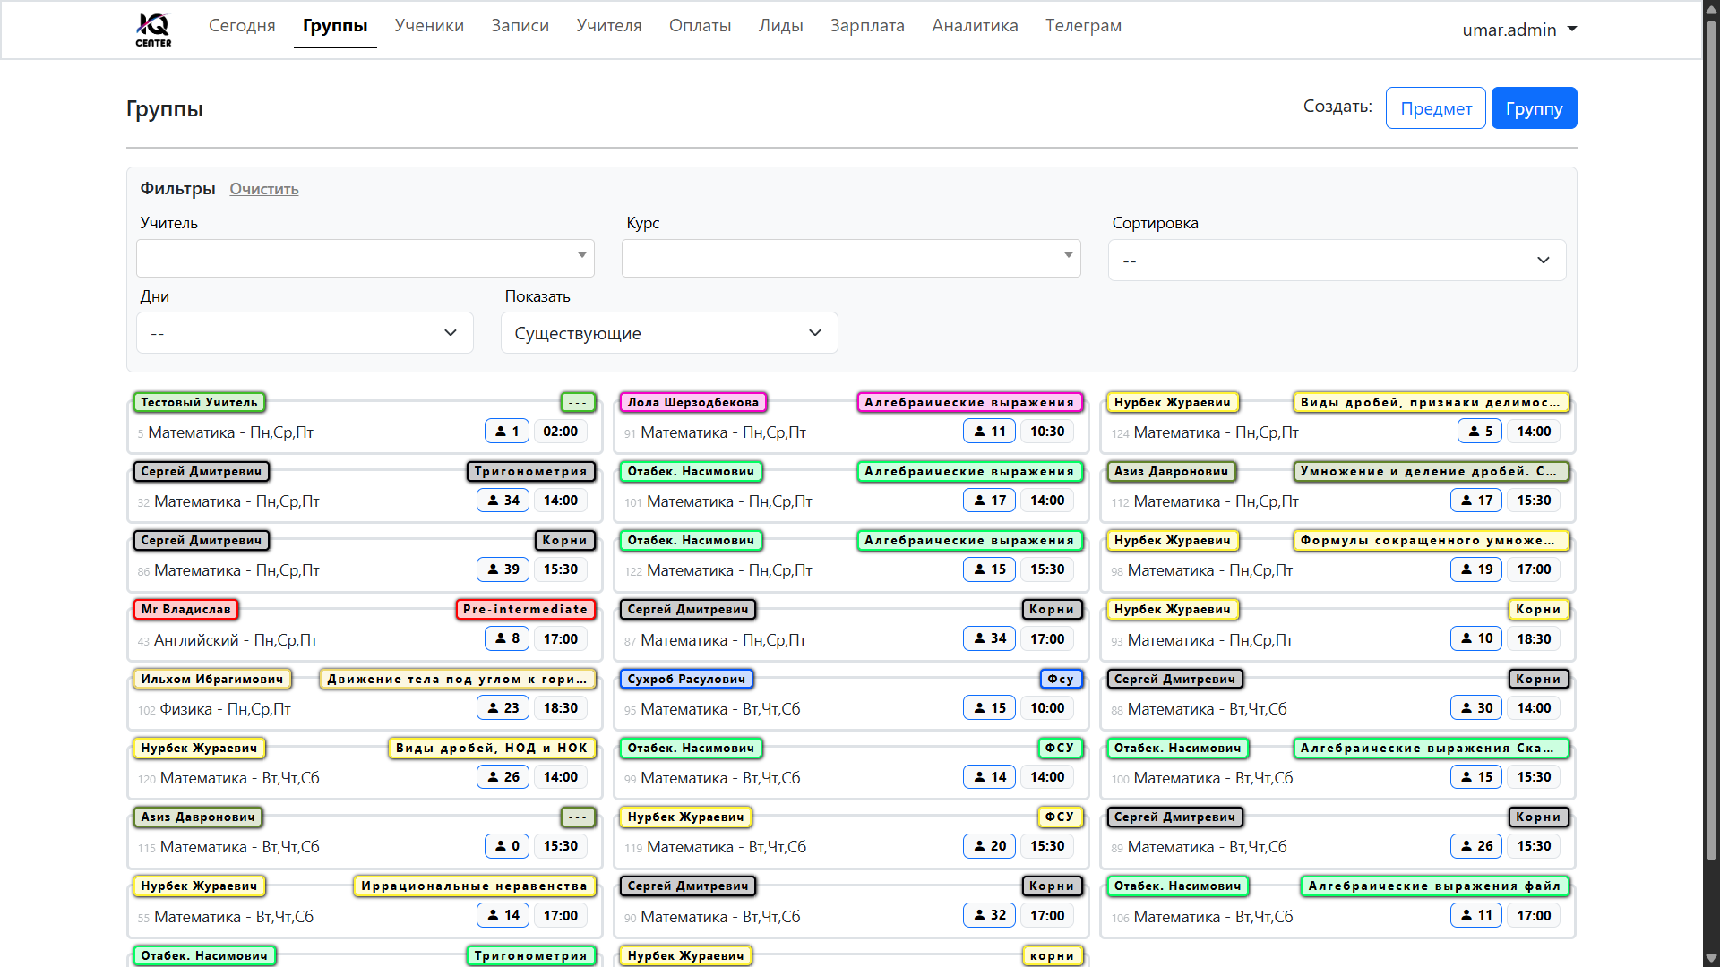Open the Учитель filter dropdown
The image size is (1720, 967).
coord(365,257)
